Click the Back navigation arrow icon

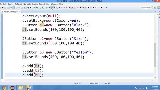pyautogui.click(x=99, y=8)
